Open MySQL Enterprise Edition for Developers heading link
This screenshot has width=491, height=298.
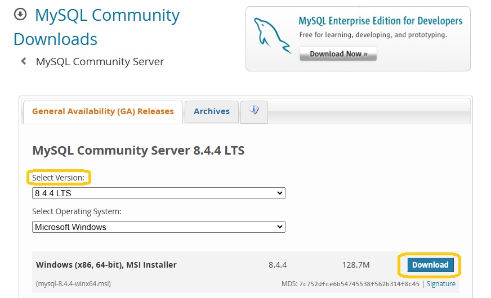381,21
